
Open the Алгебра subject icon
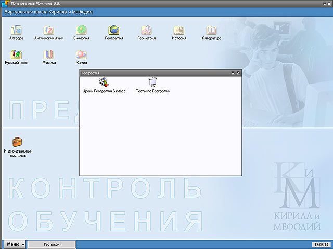pos(17,30)
